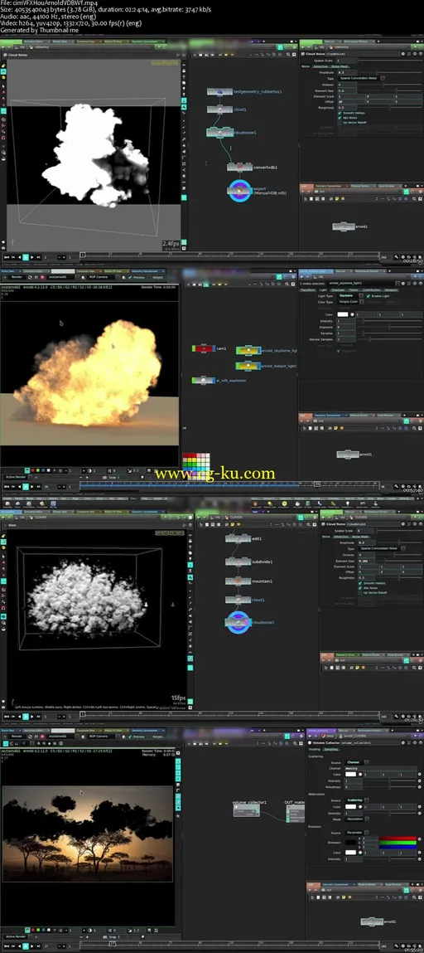Toggle Abs Noise on rubbertoy cloudnoise1
Screen dimensions: 424x953
tap(340, 117)
